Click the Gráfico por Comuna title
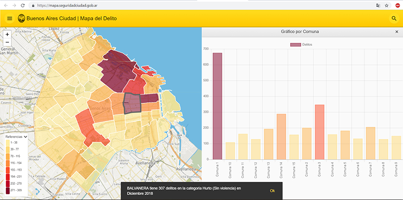The image size is (403, 200). pyautogui.click(x=300, y=32)
